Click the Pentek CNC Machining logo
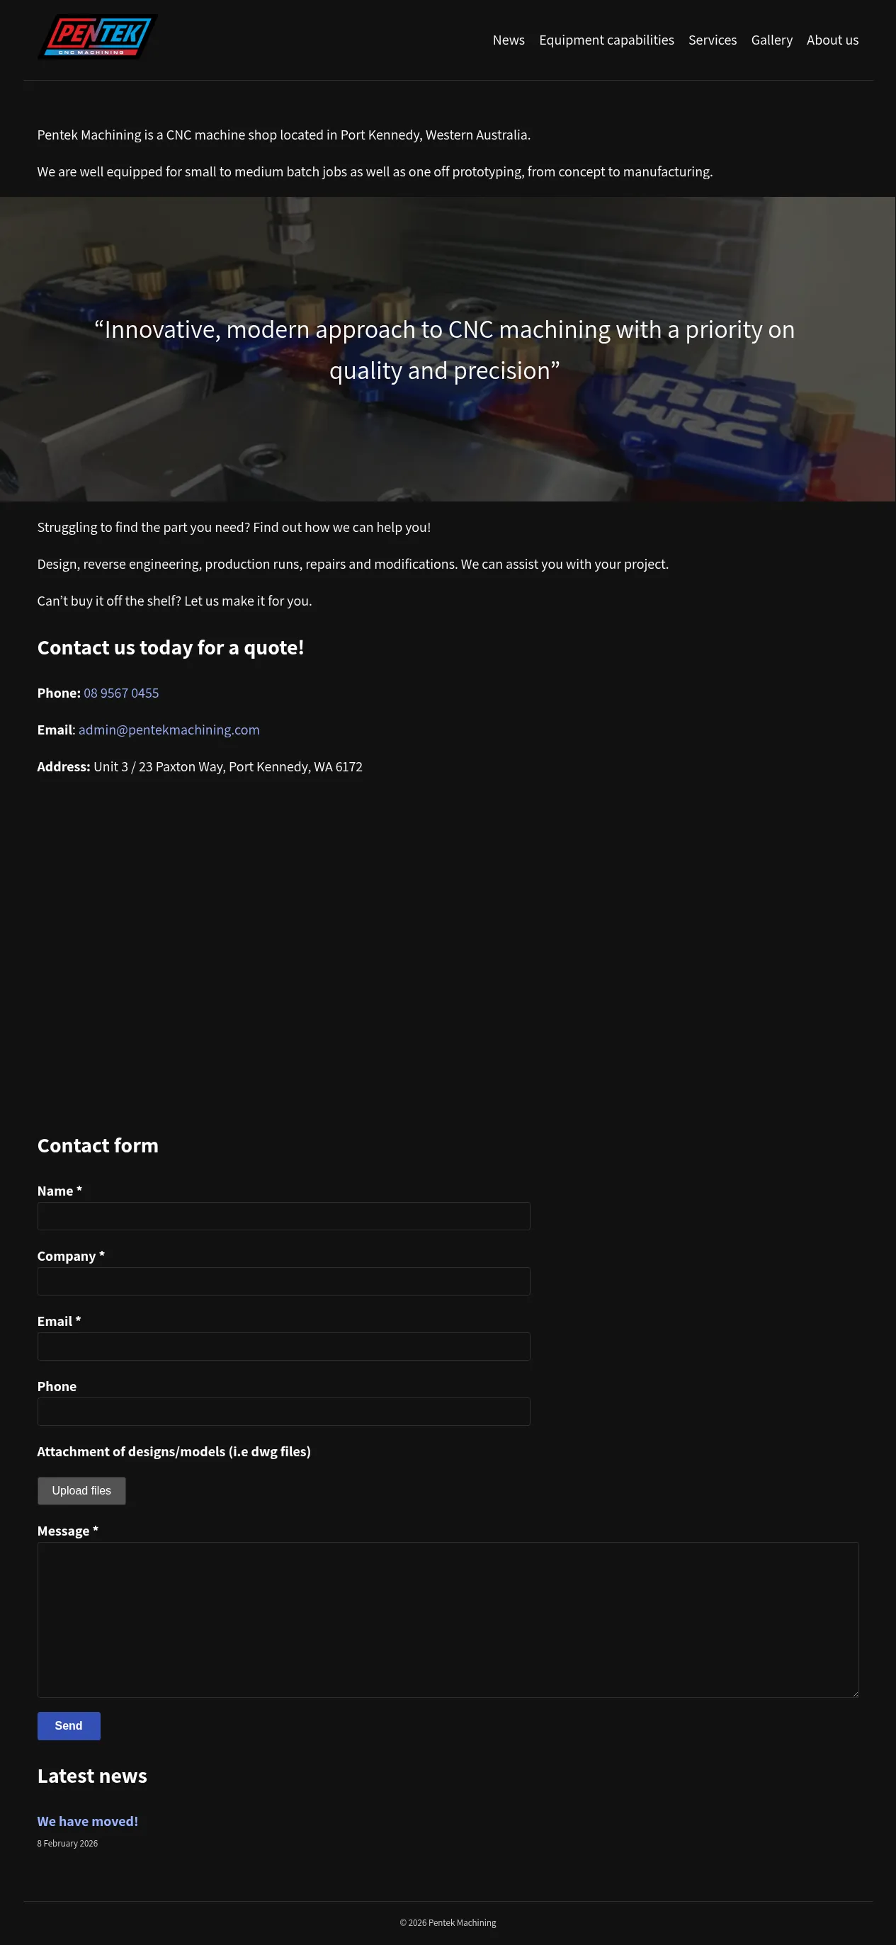The image size is (896, 1945). 97,37
